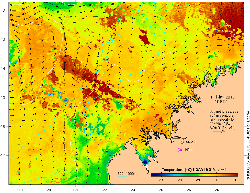Click the Temperature NOAA 19 title text
Image resolution: width=250 pixels, height=193 pixels.
coord(194,170)
